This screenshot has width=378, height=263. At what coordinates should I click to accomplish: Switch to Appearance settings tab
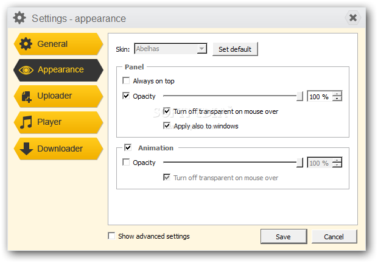58,70
